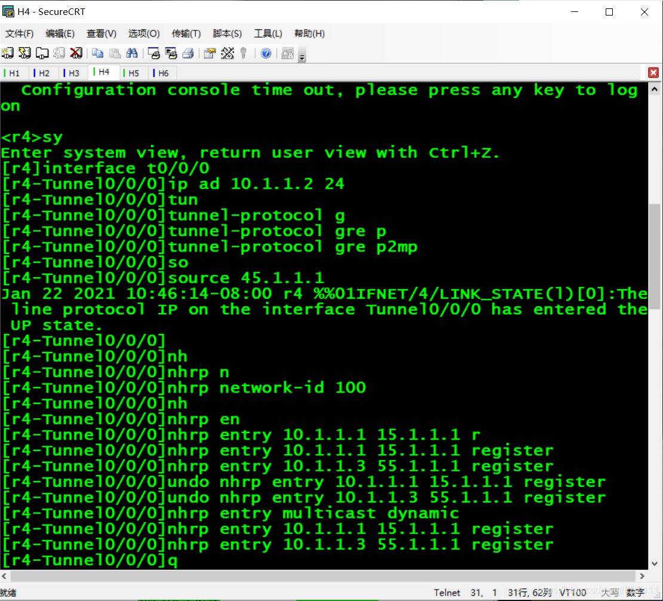Click the greyed-out icon right of Help
The height and width of the screenshot is (601, 663).
287,53
